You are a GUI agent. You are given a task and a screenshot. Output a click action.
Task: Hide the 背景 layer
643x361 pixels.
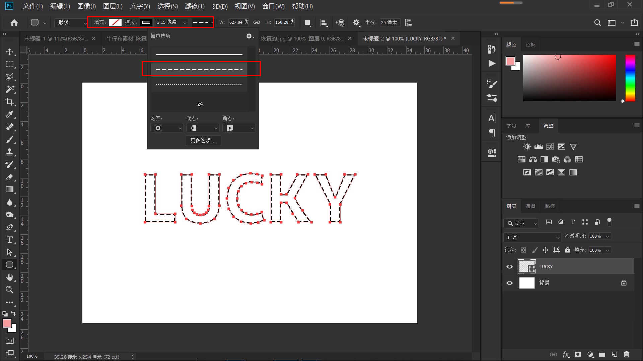coord(509,283)
